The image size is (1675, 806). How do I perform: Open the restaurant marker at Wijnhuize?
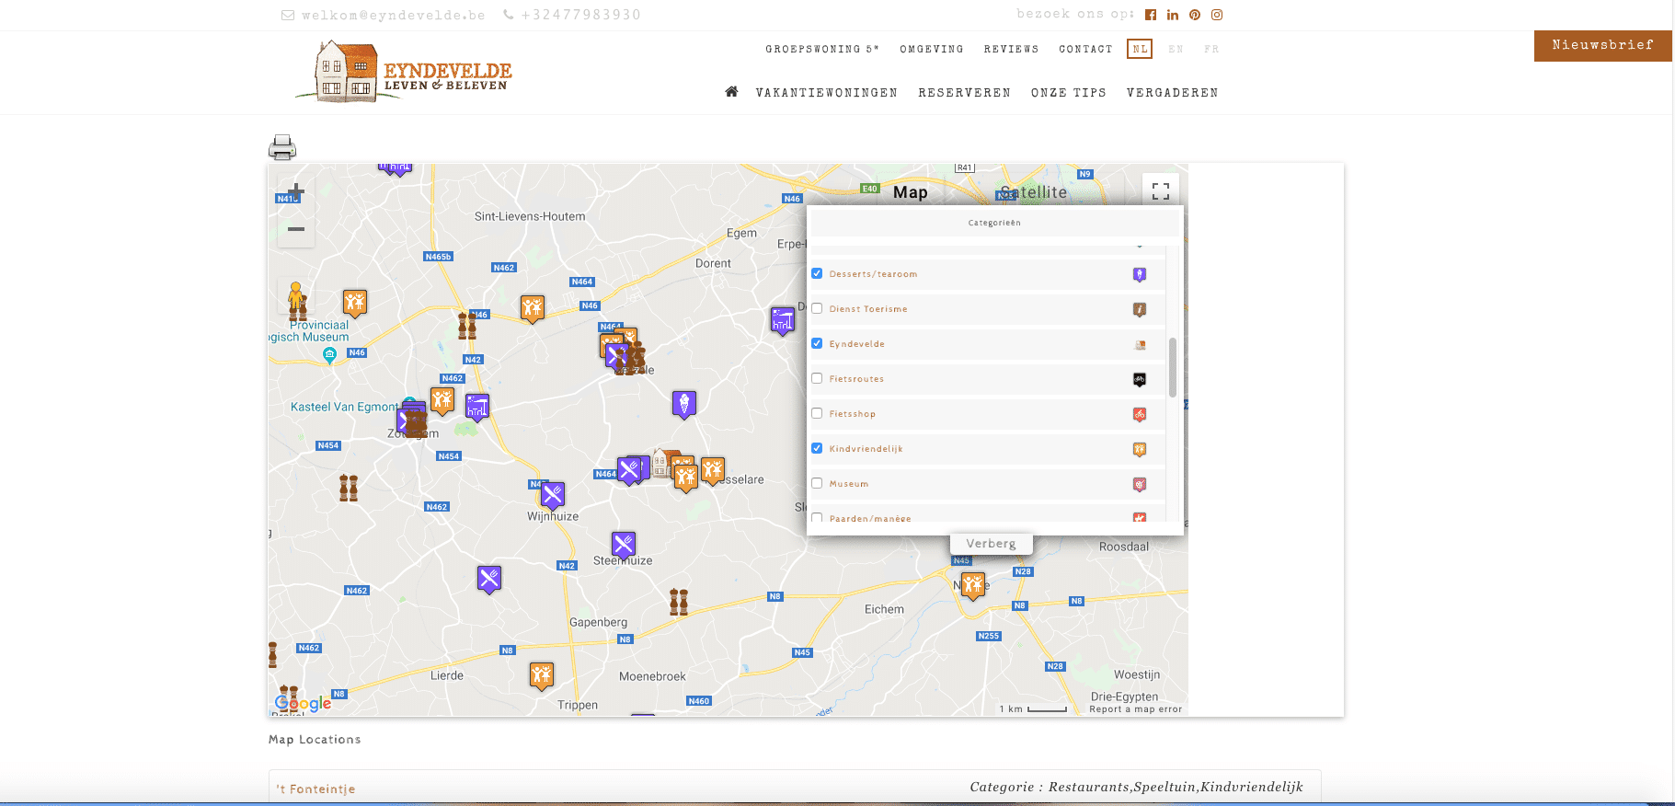coord(553,496)
